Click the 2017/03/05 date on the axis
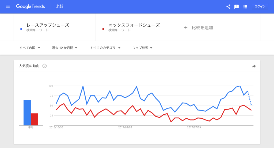Screen dimensions: 274x148 125,127
